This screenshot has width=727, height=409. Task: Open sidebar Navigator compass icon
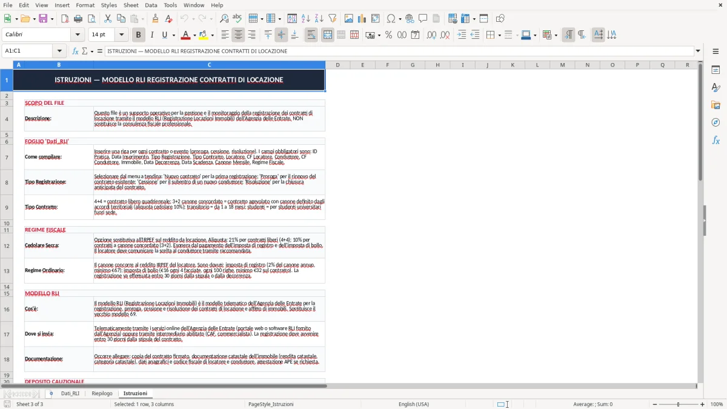[715, 122]
